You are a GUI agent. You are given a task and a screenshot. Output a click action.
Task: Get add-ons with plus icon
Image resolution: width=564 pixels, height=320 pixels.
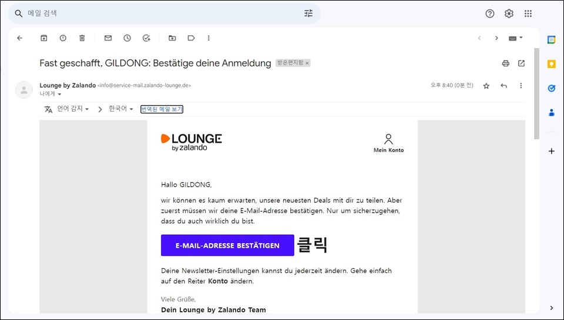click(552, 151)
